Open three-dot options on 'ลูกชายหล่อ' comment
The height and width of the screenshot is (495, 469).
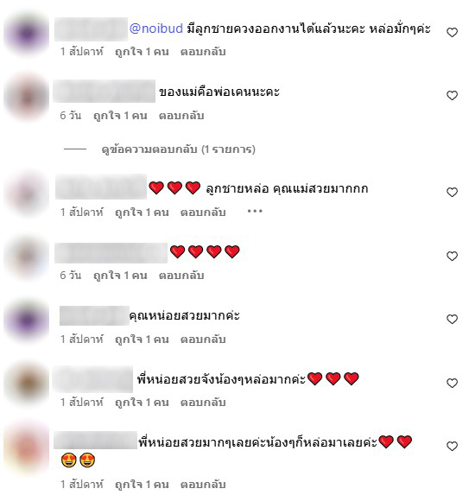coord(255,211)
